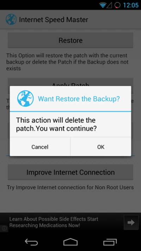Tap the circular battery indicator icon

[117, 5]
